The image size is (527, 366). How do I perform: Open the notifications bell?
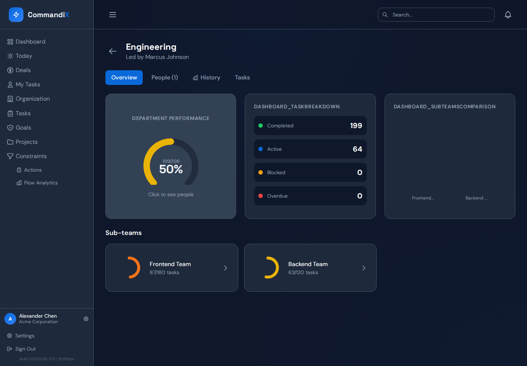click(508, 15)
